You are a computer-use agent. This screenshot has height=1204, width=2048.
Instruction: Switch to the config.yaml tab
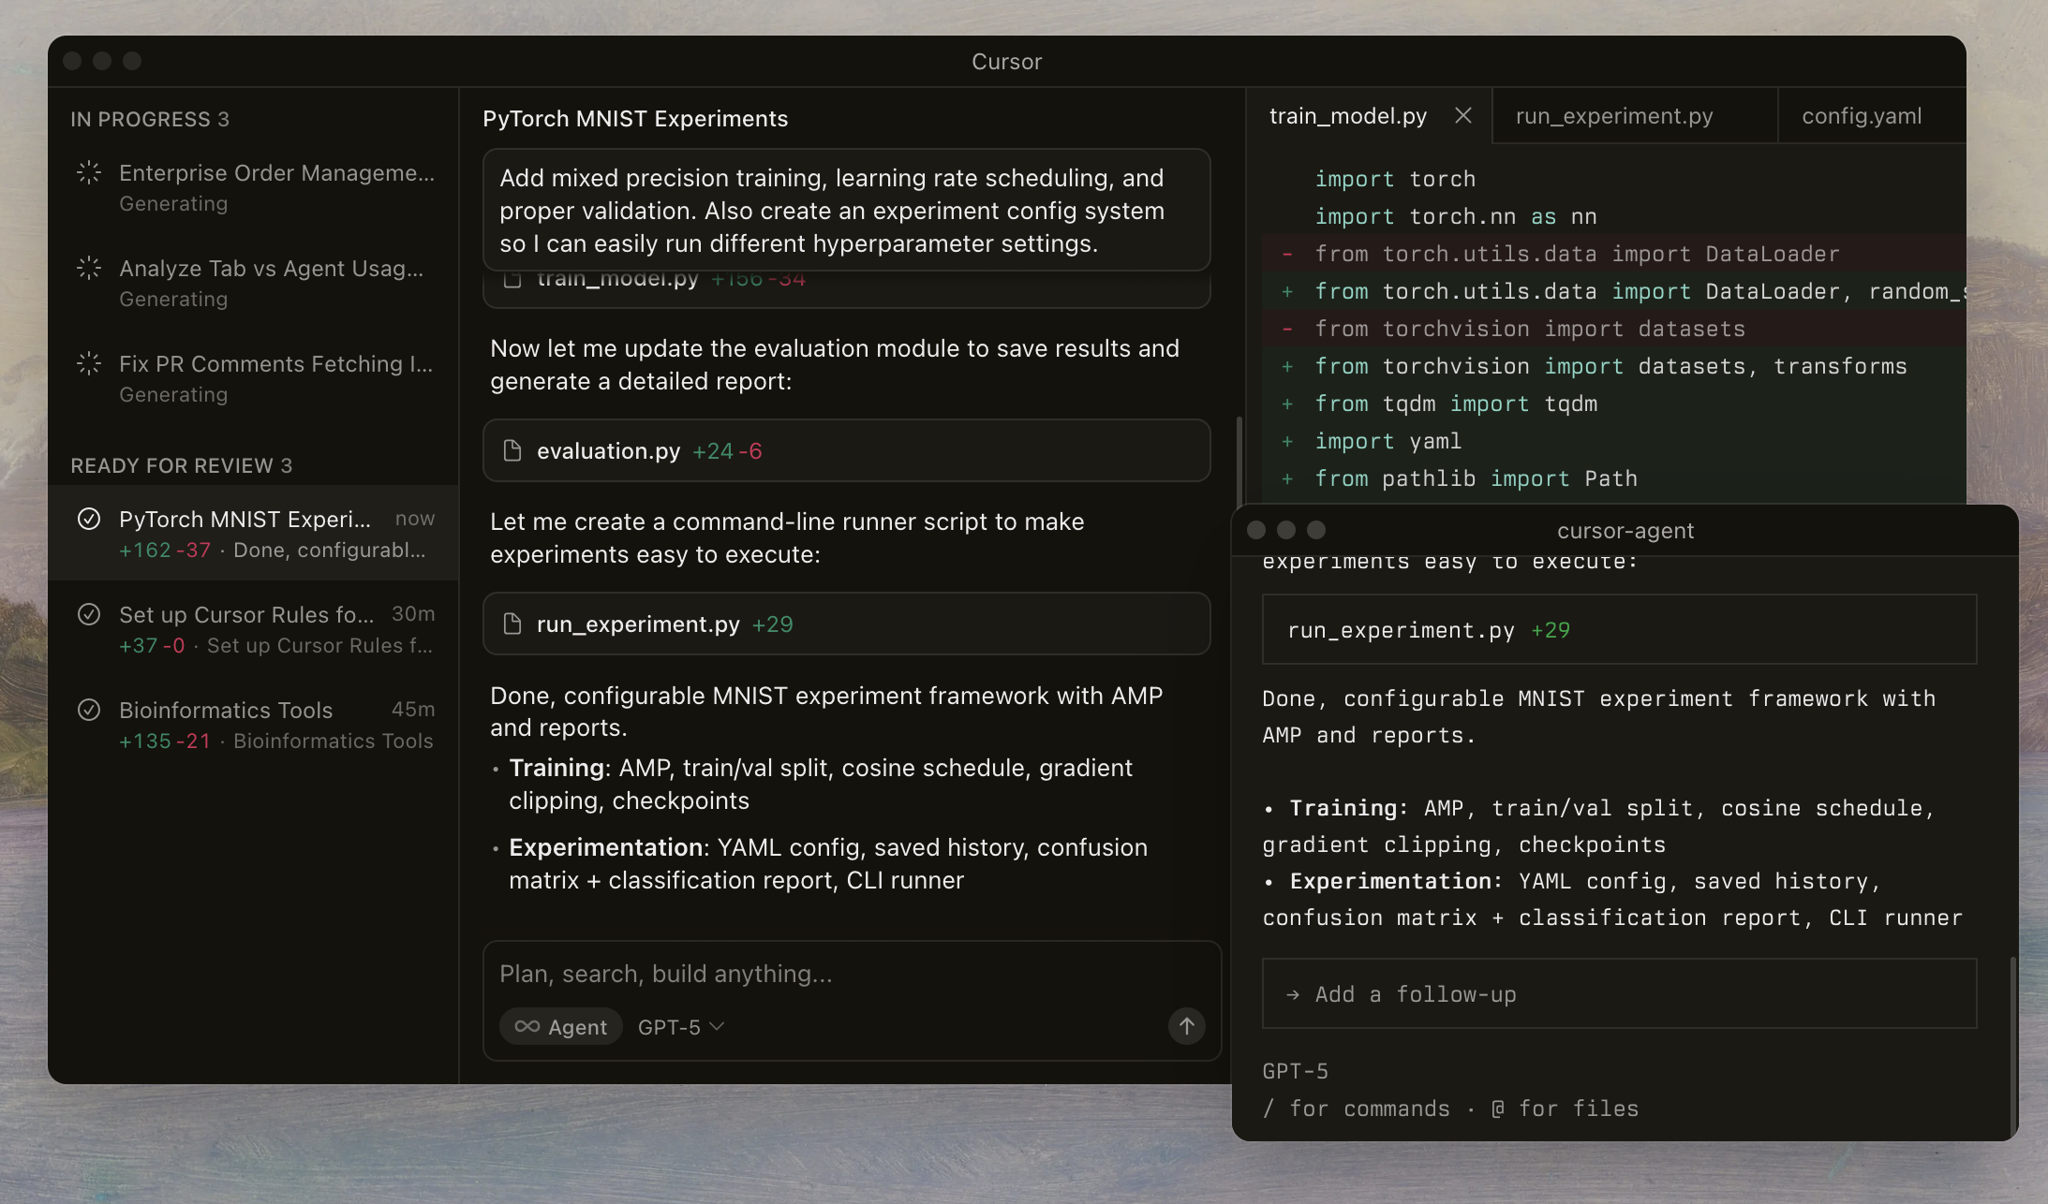(x=1861, y=115)
